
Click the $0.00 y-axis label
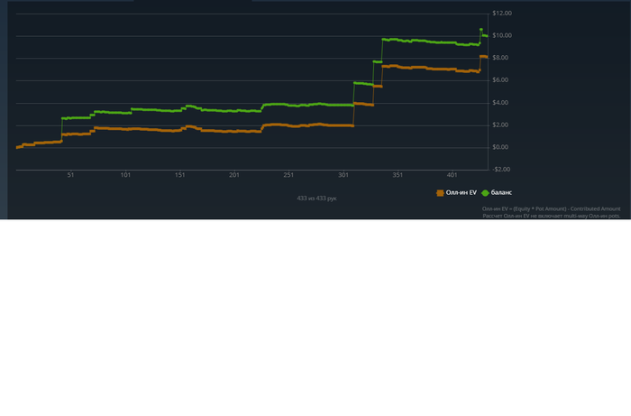coord(500,147)
